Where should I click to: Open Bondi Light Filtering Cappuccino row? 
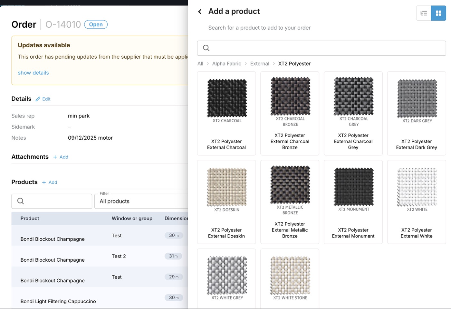[100, 298]
